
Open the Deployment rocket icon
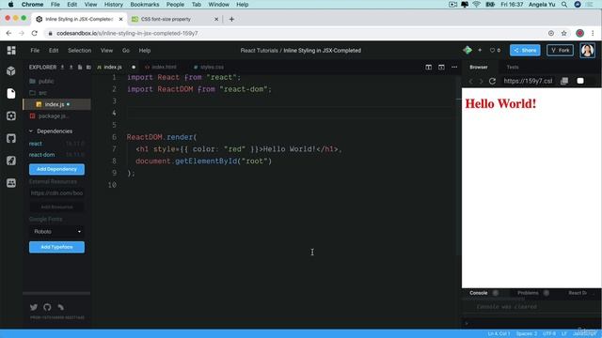(x=11, y=161)
